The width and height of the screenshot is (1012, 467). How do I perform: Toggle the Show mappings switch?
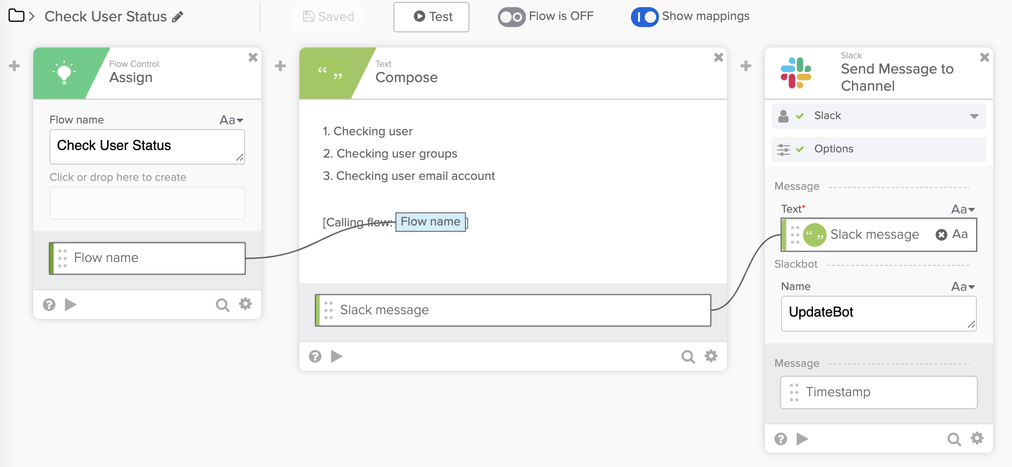(644, 17)
